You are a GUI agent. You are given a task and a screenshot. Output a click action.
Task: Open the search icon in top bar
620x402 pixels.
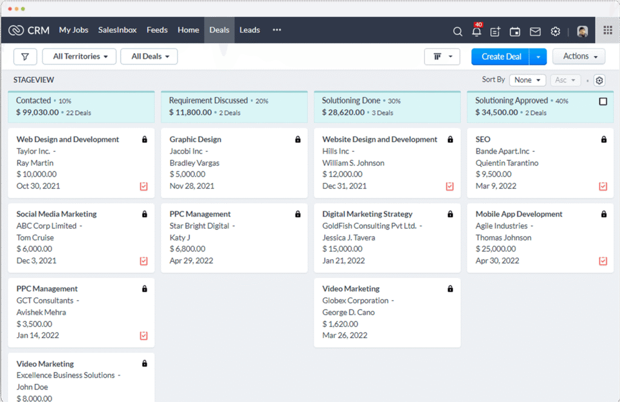(458, 31)
